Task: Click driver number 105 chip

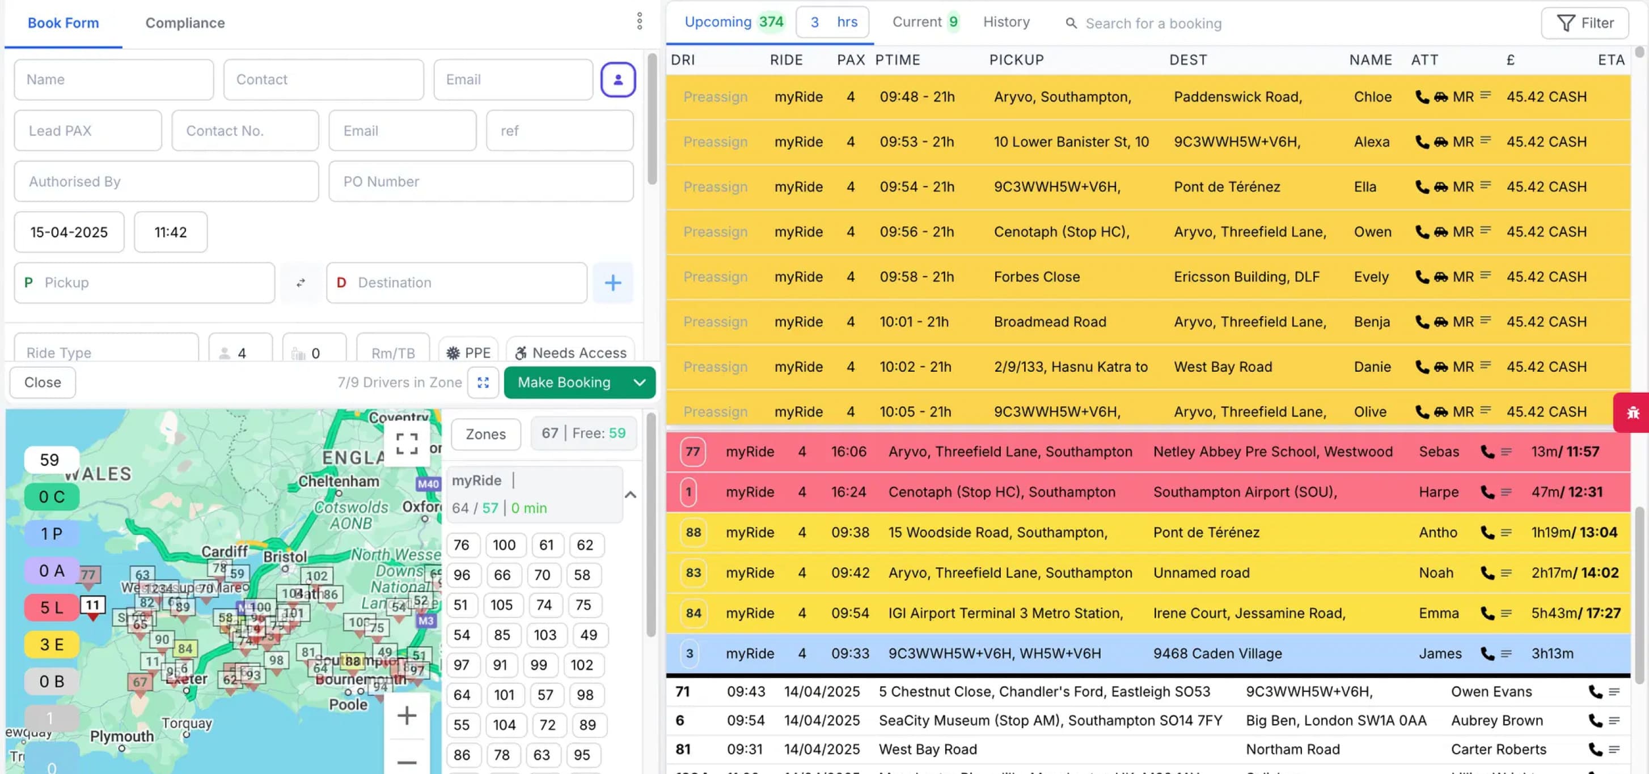Action: click(501, 605)
